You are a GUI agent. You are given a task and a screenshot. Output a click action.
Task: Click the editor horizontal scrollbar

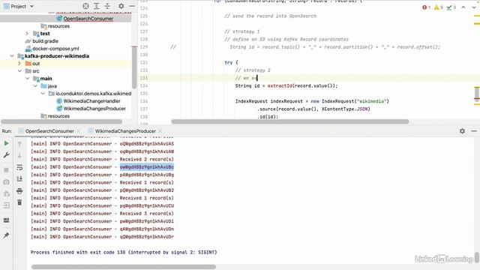tap(290, 121)
